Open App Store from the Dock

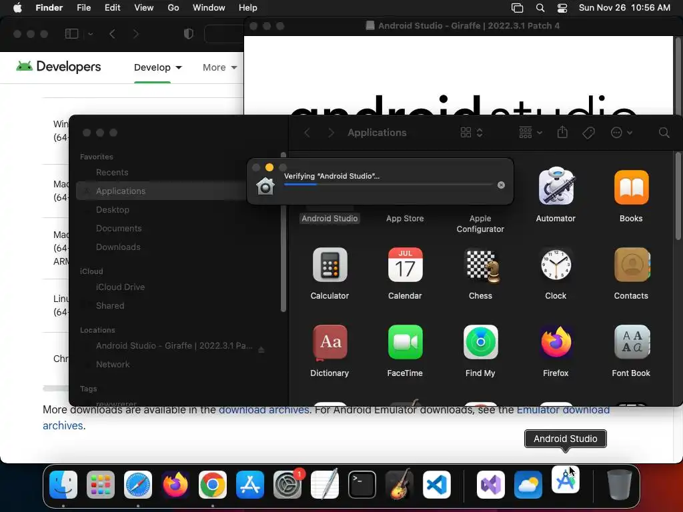(250, 485)
